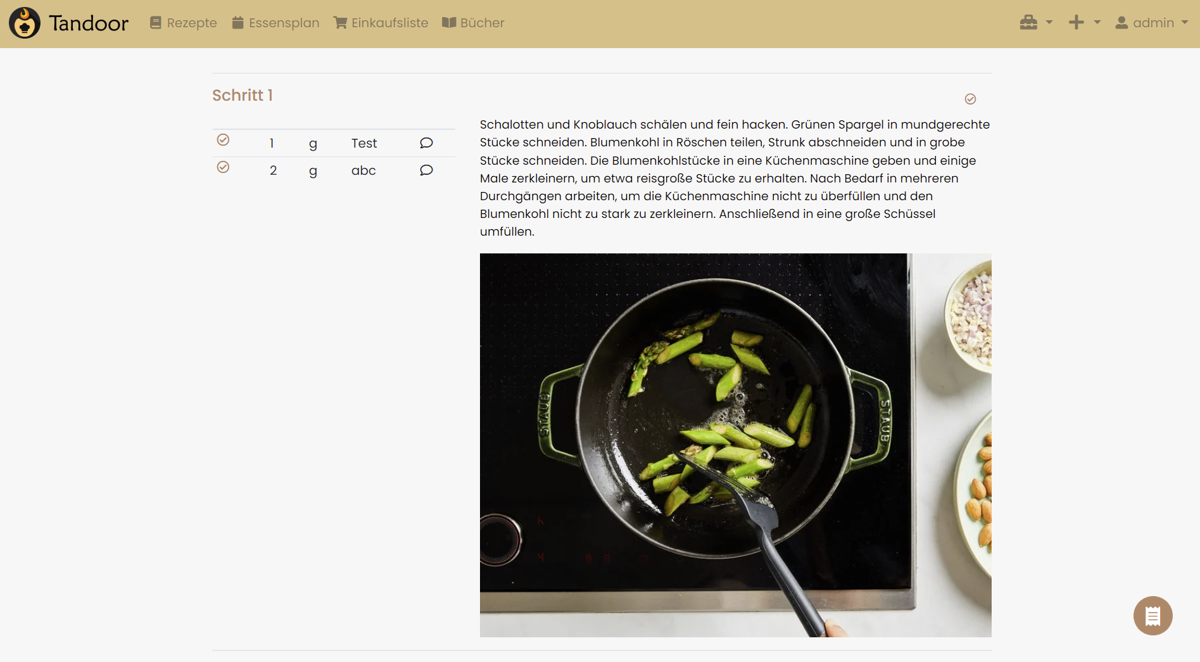
Task: Expand the toolbox dropdown arrow
Action: pos(1049,23)
